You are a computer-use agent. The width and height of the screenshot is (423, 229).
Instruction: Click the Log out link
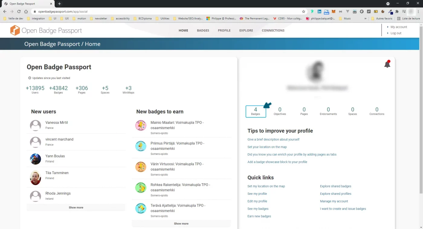396,33
